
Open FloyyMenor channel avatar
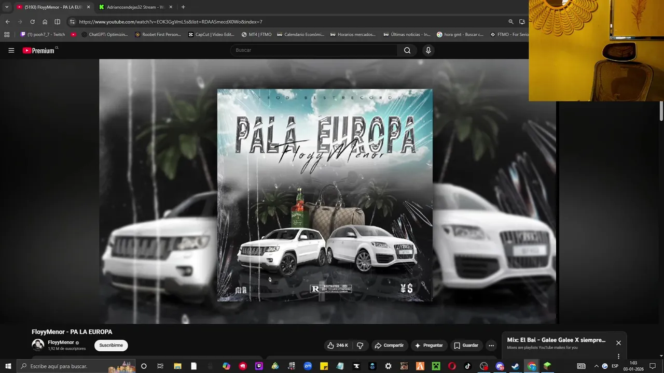pyautogui.click(x=38, y=345)
